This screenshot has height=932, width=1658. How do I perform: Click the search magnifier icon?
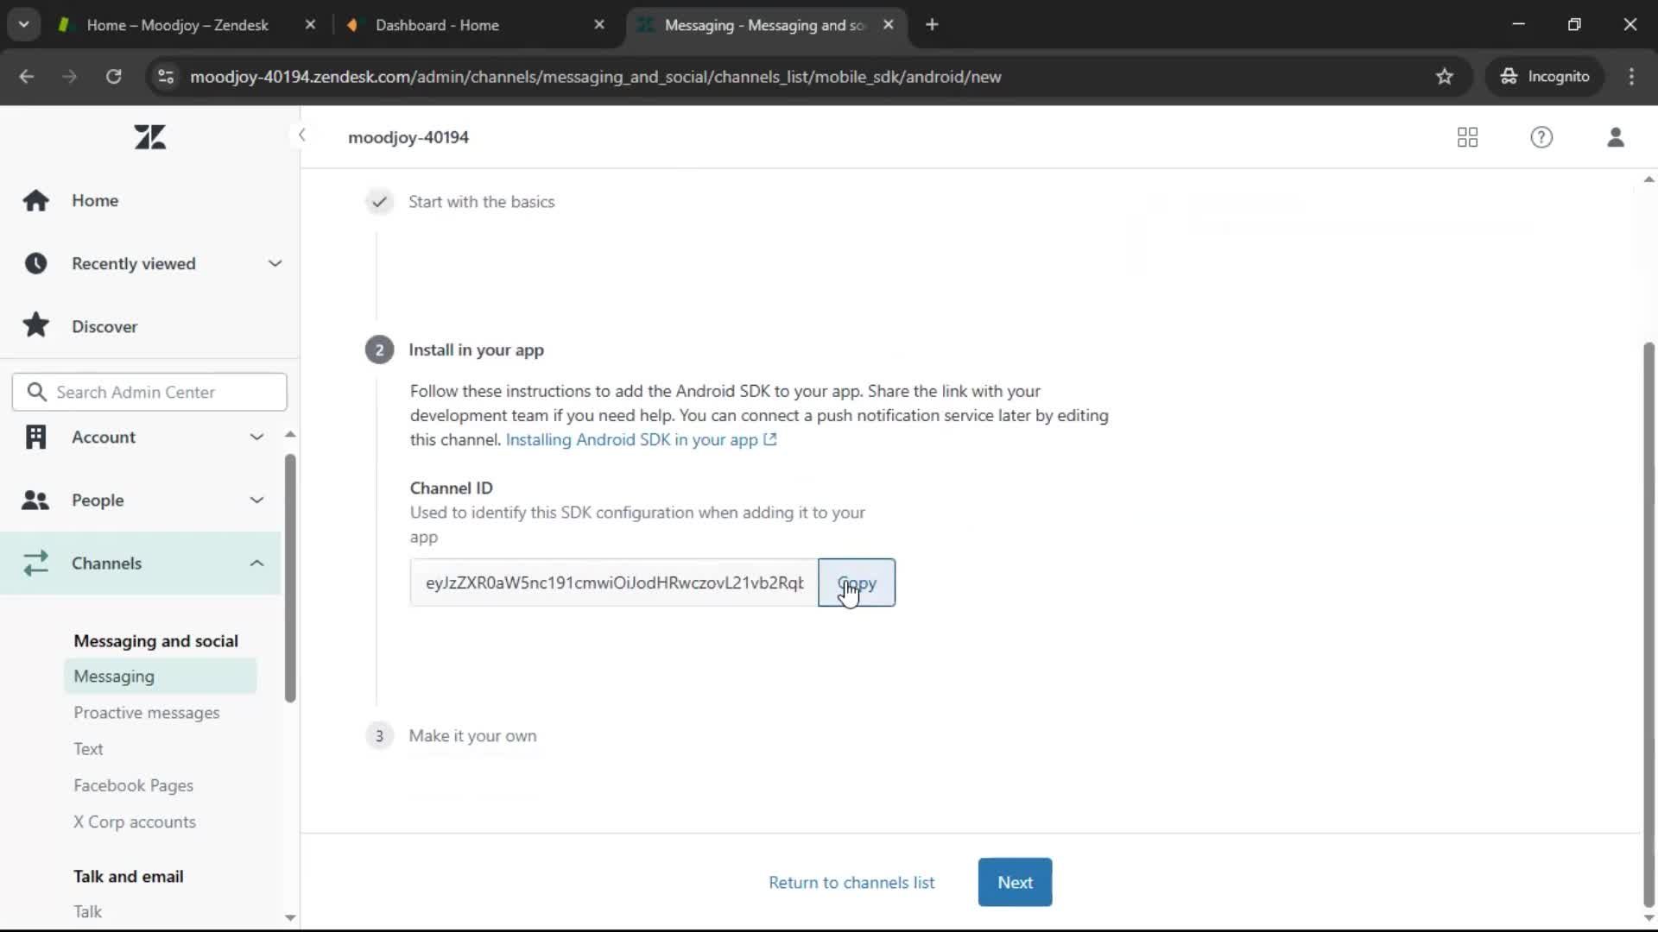click(x=36, y=392)
